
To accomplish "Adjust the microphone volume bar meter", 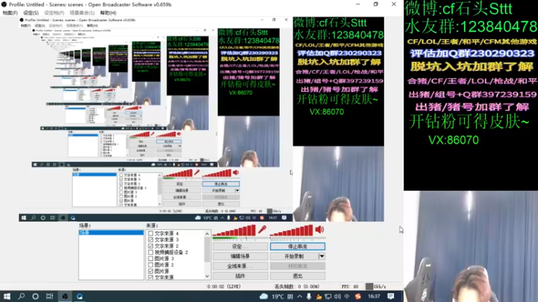I will click(234, 230).
